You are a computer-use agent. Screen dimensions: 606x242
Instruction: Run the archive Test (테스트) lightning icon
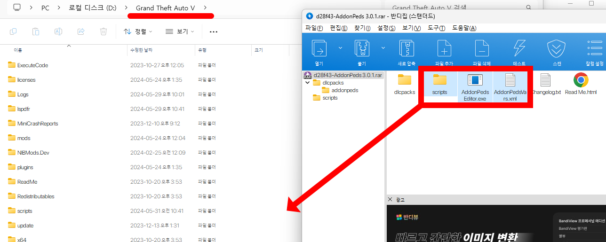pyautogui.click(x=519, y=49)
